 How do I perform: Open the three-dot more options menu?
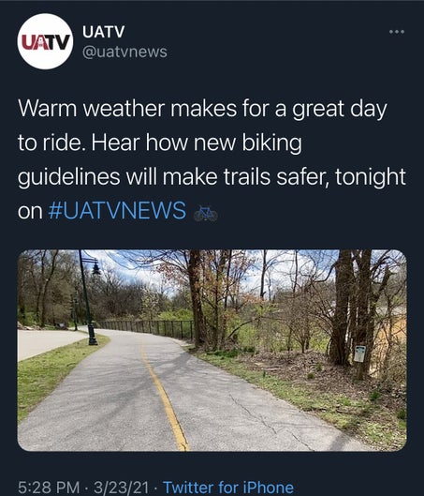click(x=397, y=32)
